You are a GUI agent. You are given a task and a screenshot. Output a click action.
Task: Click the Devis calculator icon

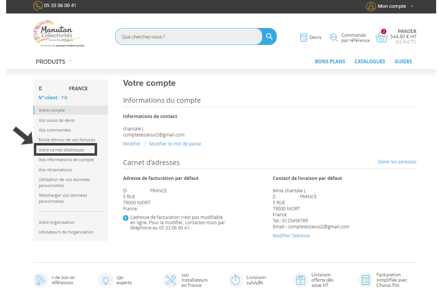coord(304,38)
